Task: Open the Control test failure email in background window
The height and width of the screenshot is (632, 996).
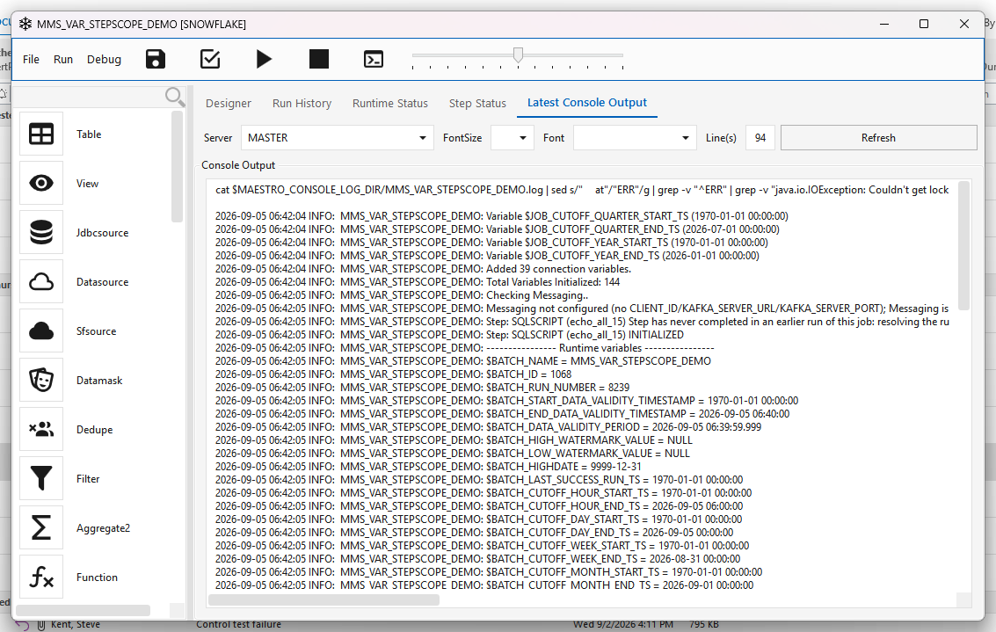Action: (x=238, y=624)
